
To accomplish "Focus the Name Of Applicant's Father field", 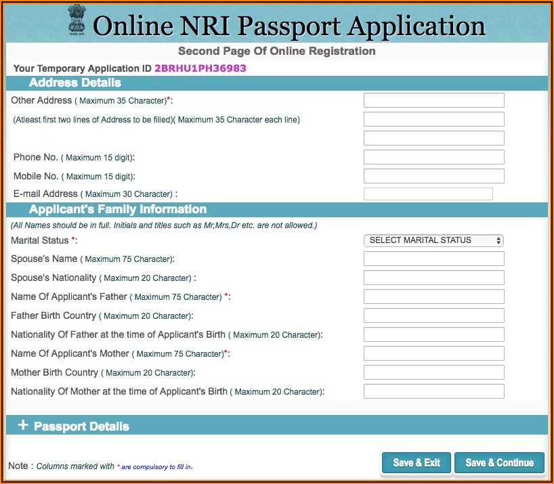I will coord(433,296).
